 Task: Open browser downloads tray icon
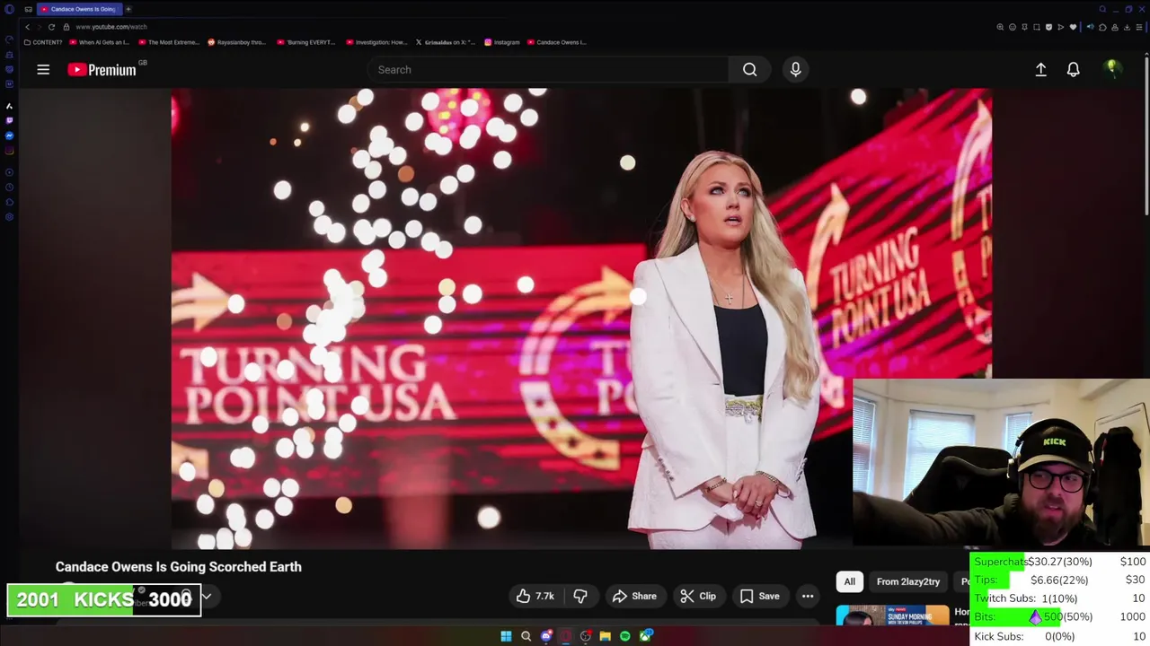click(1127, 27)
